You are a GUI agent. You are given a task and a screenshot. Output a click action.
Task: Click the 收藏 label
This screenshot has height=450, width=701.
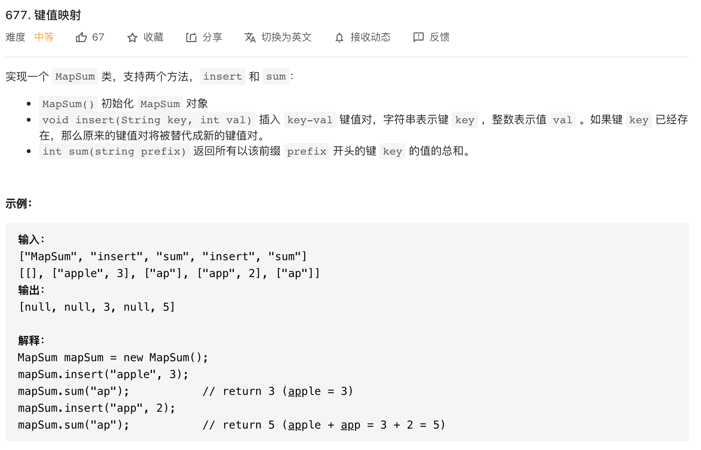(x=153, y=37)
